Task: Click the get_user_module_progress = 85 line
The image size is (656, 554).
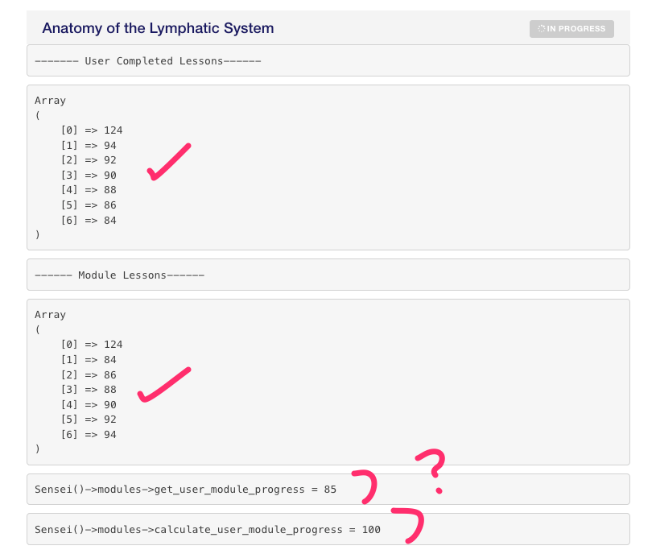Action: [184, 489]
